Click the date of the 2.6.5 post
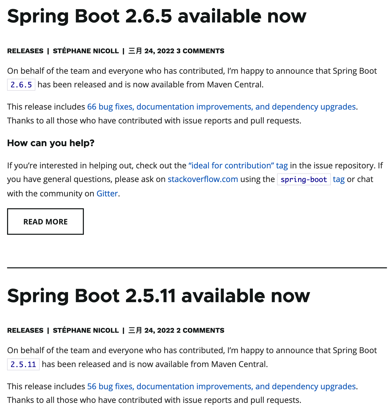Screen dimensions: 391x415 click(151, 51)
